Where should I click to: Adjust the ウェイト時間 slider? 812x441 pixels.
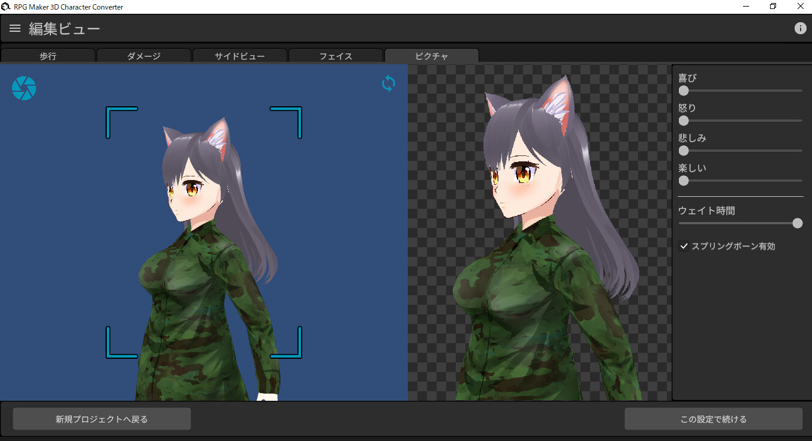[x=798, y=223]
